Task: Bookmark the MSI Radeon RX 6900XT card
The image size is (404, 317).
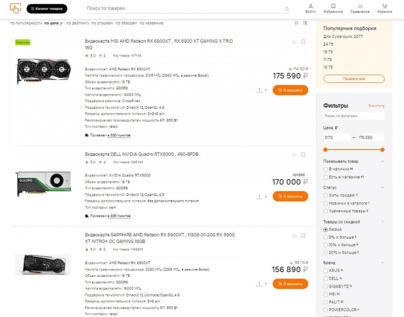Action: point(303,42)
